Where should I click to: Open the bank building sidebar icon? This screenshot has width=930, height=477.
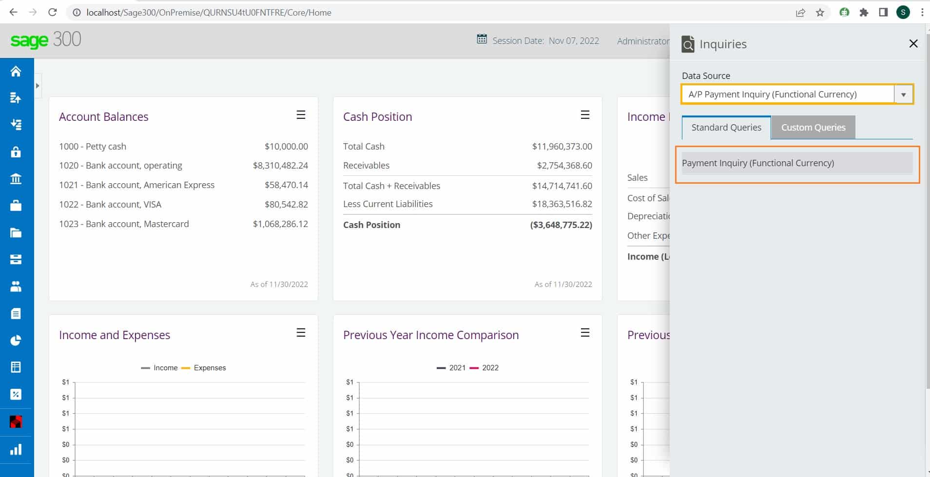point(16,179)
